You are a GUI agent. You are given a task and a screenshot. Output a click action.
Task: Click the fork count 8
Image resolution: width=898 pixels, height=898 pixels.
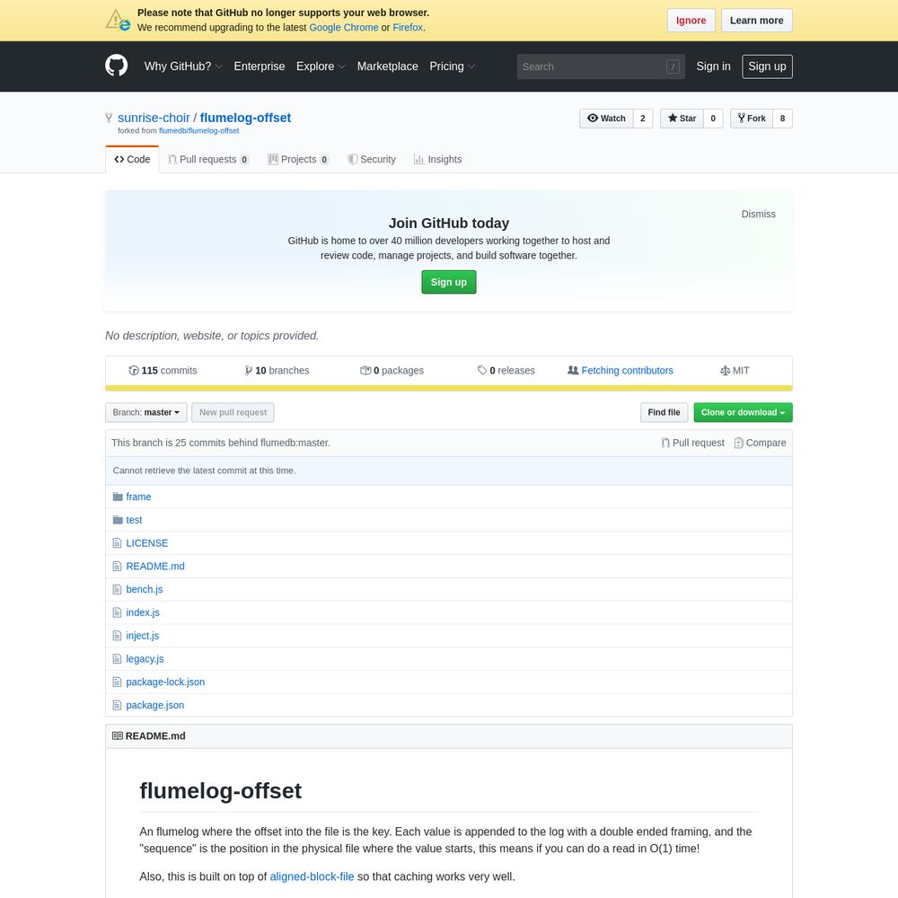[x=782, y=119]
